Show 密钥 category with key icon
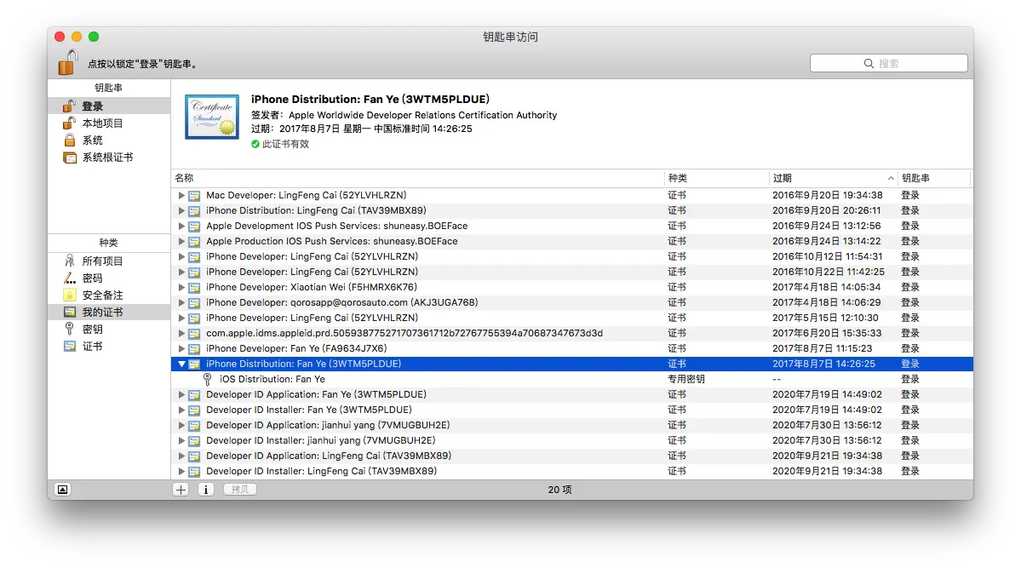This screenshot has height=568, width=1021. (x=109, y=329)
